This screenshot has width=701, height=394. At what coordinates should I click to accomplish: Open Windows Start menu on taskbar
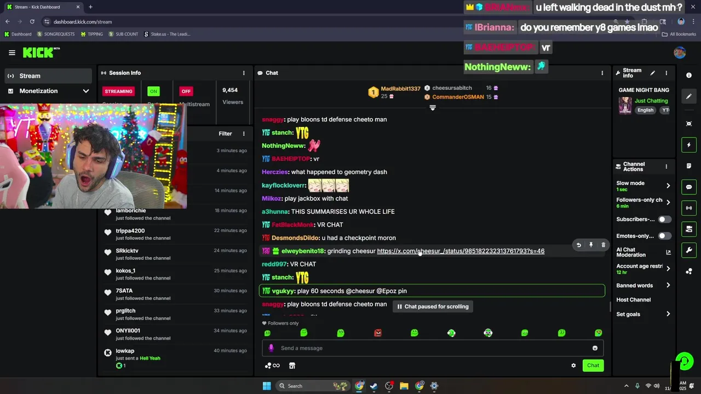[266, 386]
